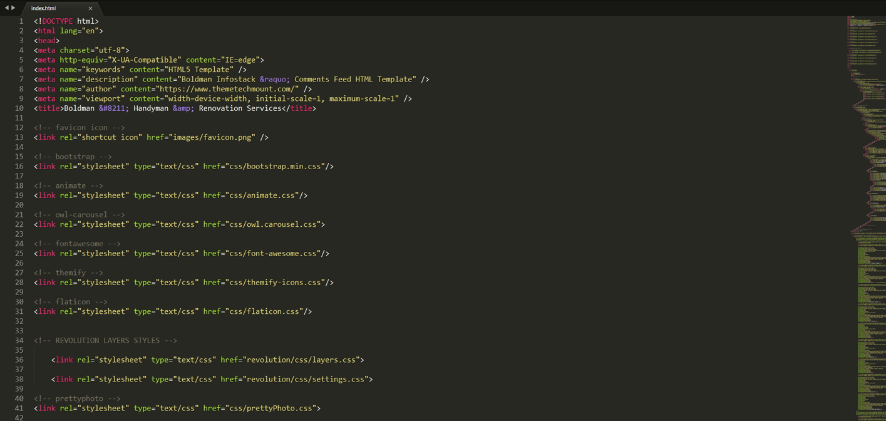Click the "css/themify-icons.css" path

coord(275,283)
